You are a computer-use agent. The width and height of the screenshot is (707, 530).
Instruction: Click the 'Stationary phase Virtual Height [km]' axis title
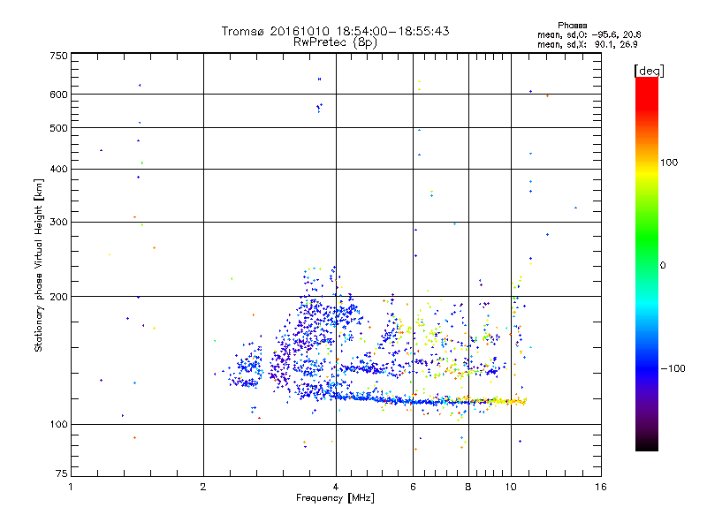pos(39,265)
